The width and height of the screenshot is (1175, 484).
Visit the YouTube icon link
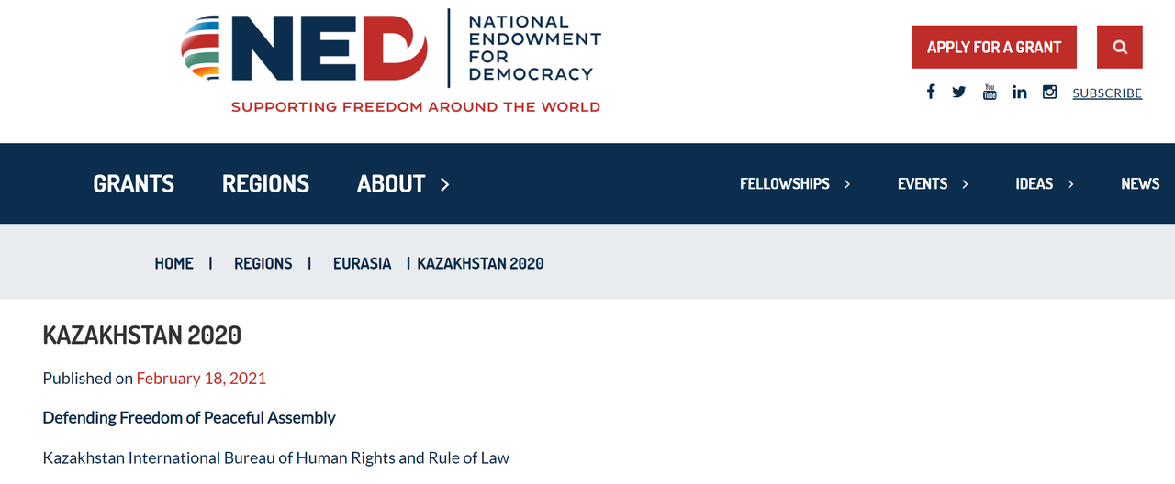(989, 92)
